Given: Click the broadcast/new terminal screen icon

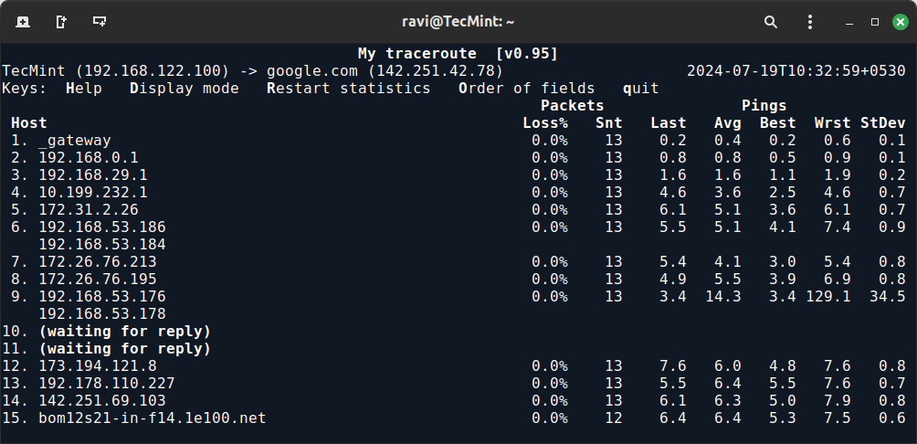Looking at the screenshot, I should coord(100,22).
